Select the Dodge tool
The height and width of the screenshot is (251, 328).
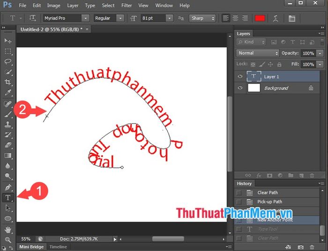[x=8, y=176]
